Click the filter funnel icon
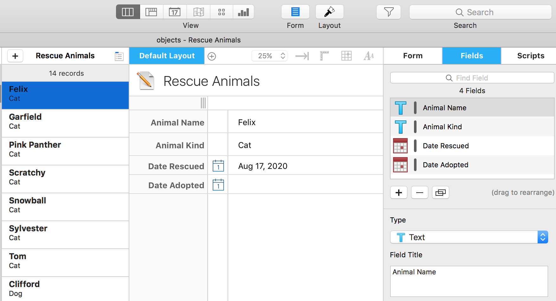This screenshot has width=556, height=301. pyautogui.click(x=388, y=12)
